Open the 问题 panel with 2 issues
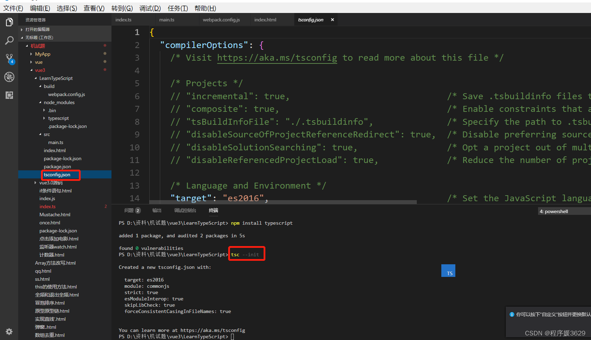The image size is (591, 340). pyautogui.click(x=129, y=210)
